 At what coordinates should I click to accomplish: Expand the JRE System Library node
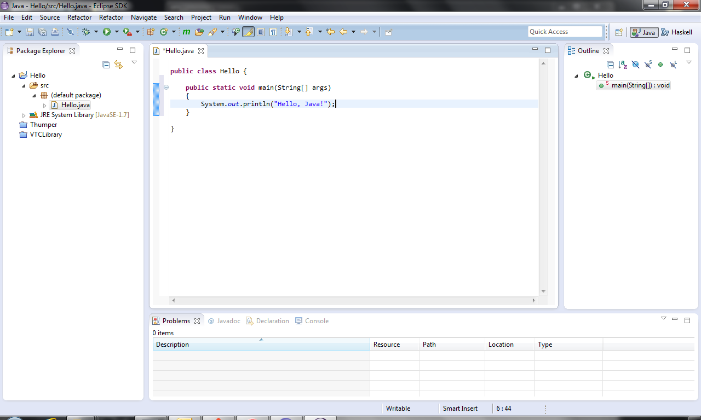click(x=24, y=115)
